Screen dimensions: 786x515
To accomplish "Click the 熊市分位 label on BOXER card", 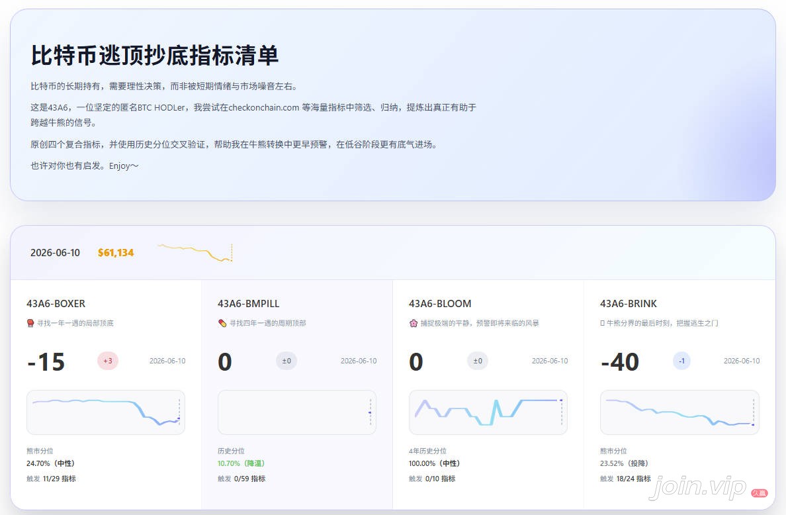I will coord(40,451).
